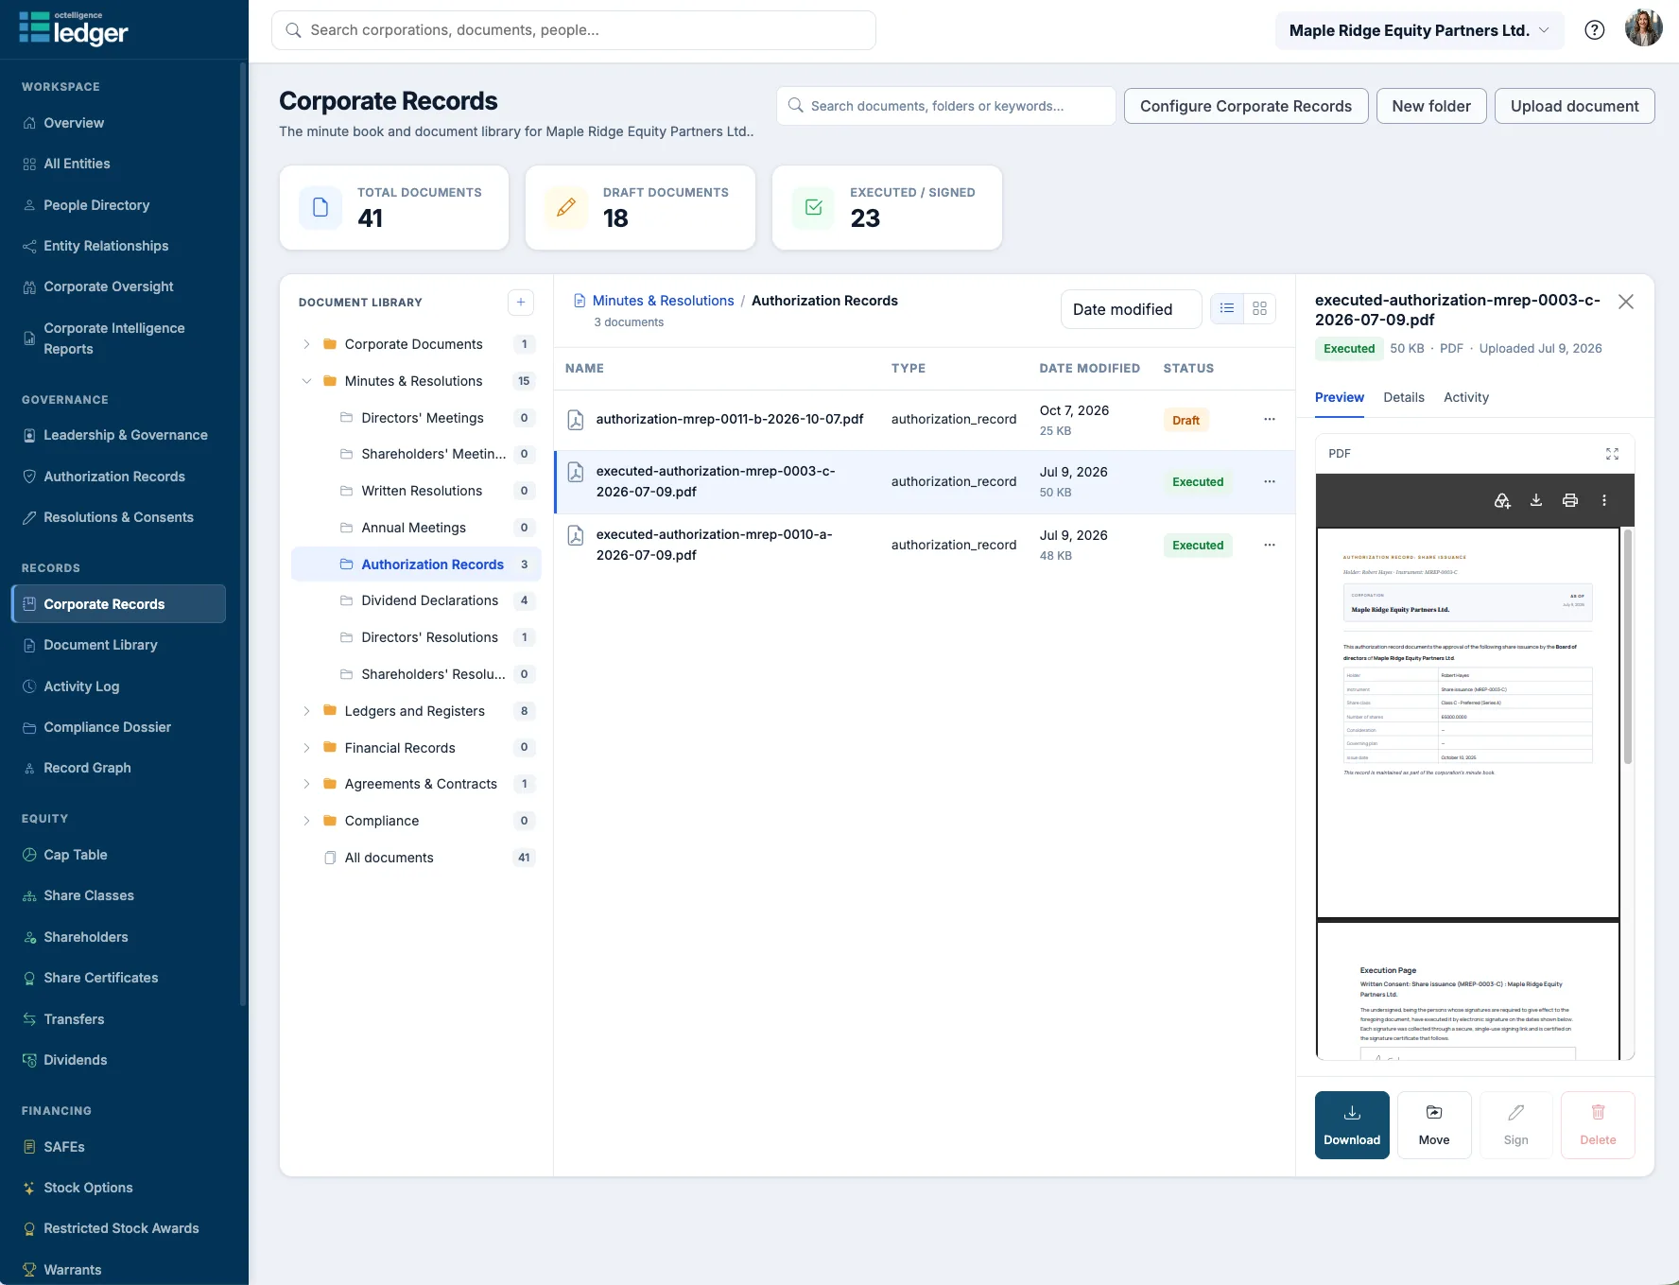Click the search documents, folders field
Screen dimensions: 1679x1285
pyautogui.click(x=946, y=106)
